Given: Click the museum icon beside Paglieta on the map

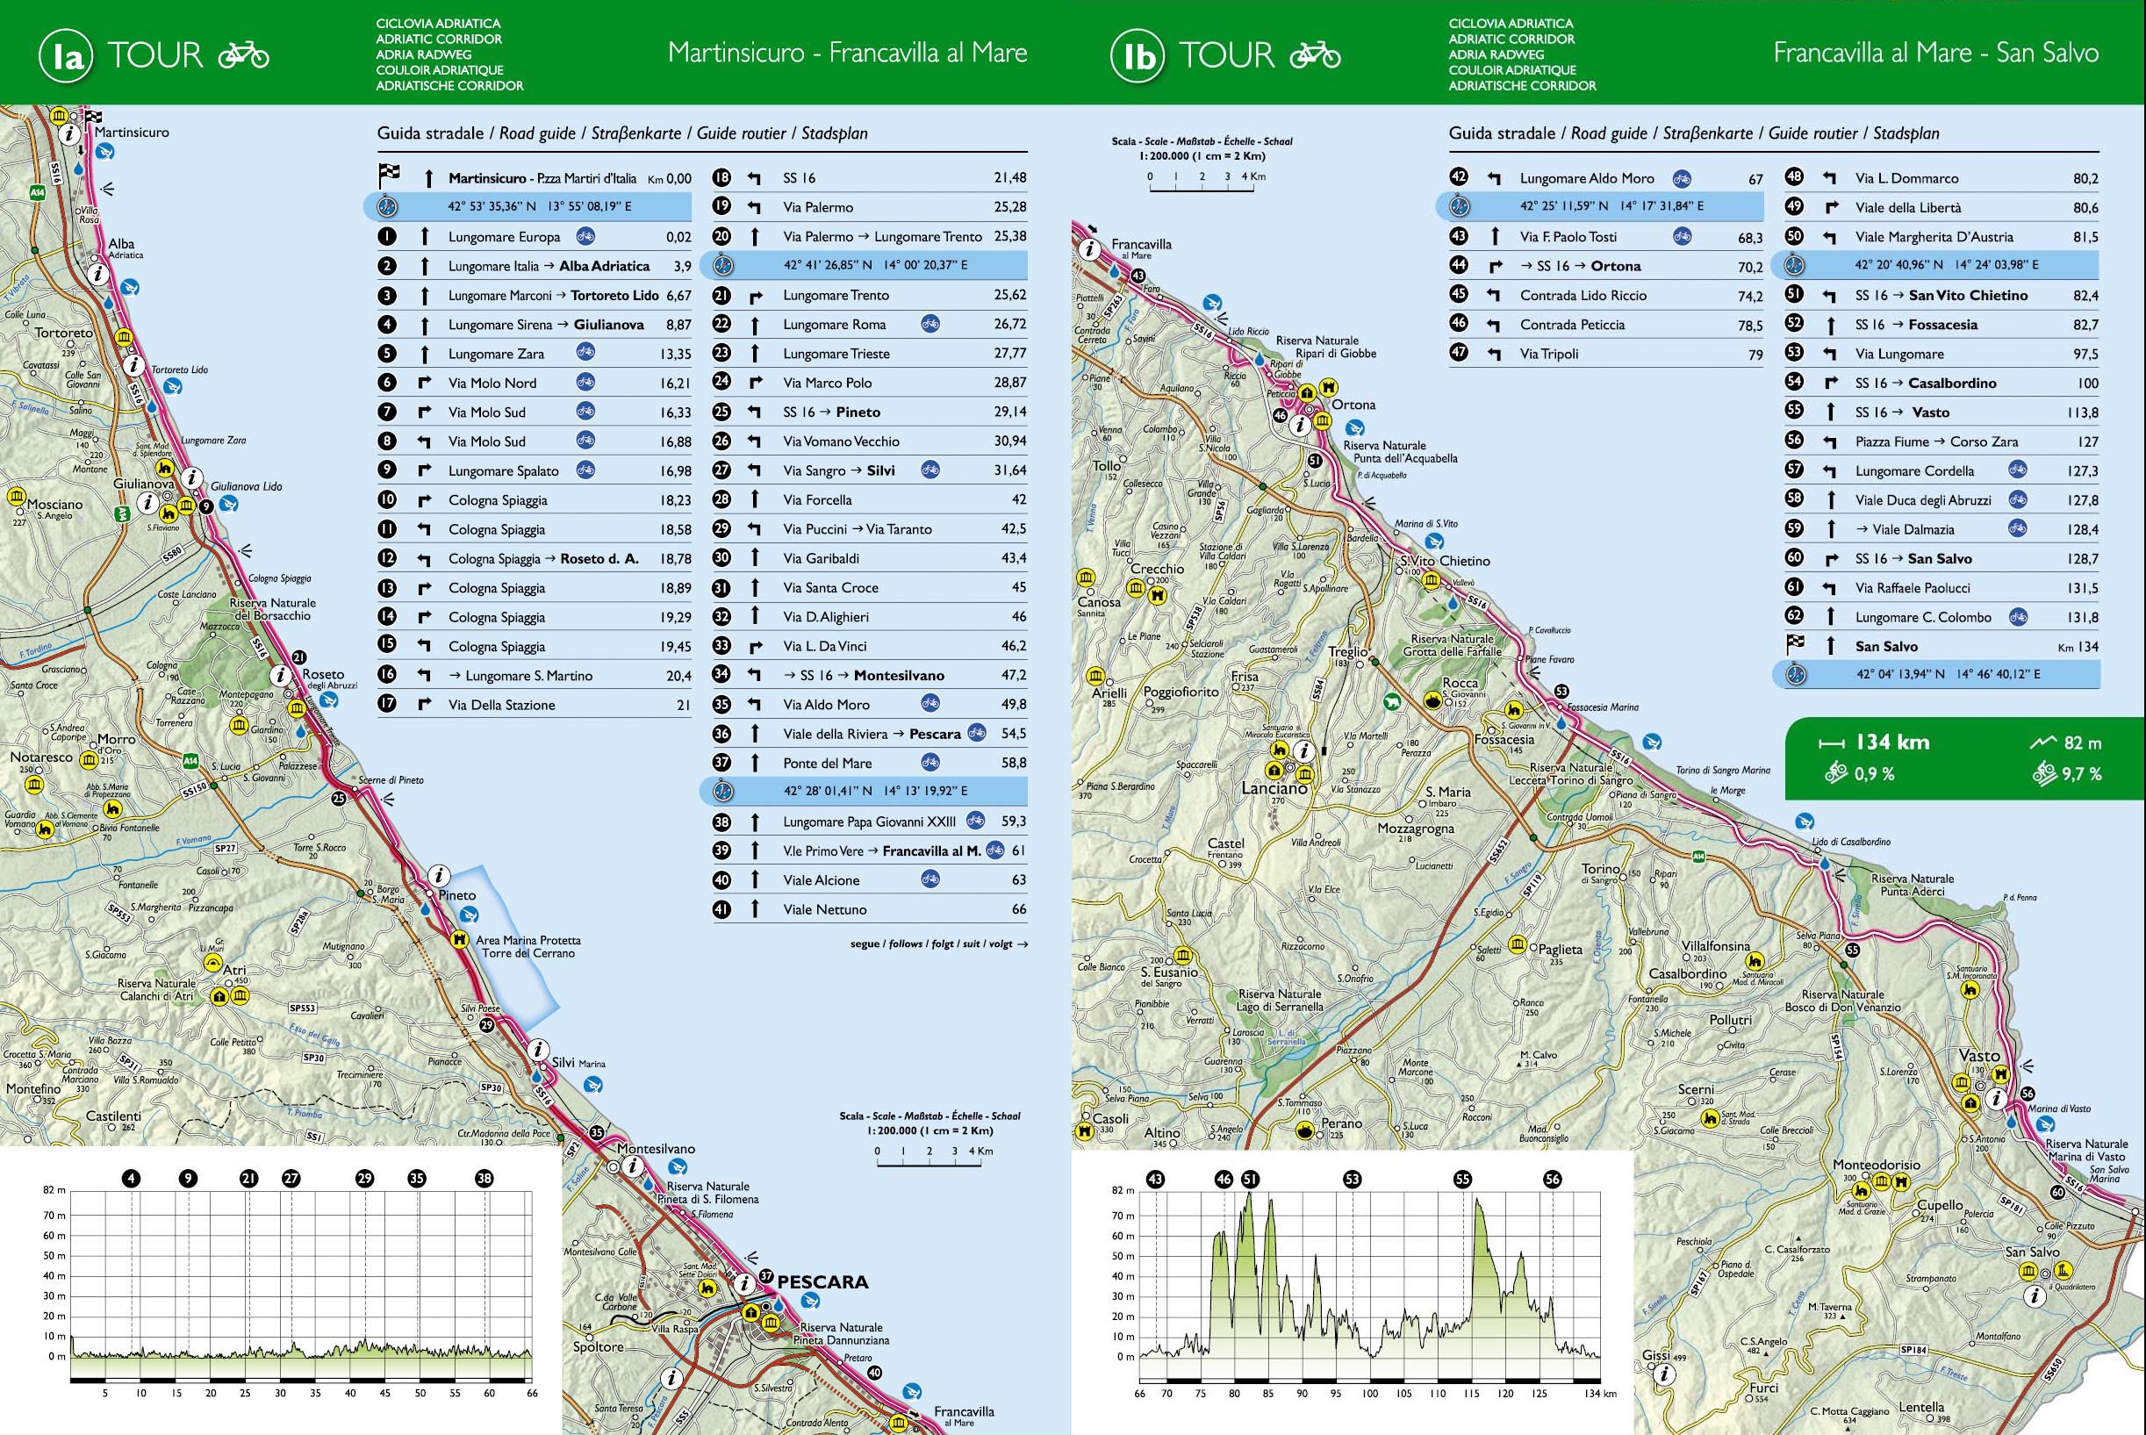Looking at the screenshot, I should (1518, 944).
